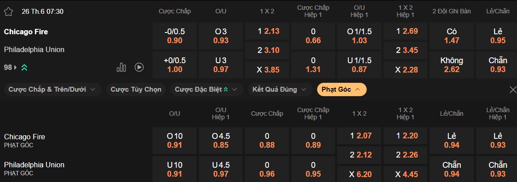
Task: Open Chicago Fire team name link
Action: [x=26, y=32]
